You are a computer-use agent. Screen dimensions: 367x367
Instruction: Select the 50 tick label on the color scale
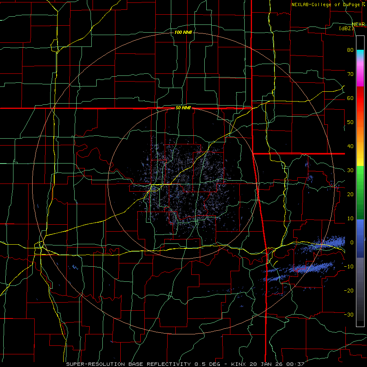click(350, 122)
